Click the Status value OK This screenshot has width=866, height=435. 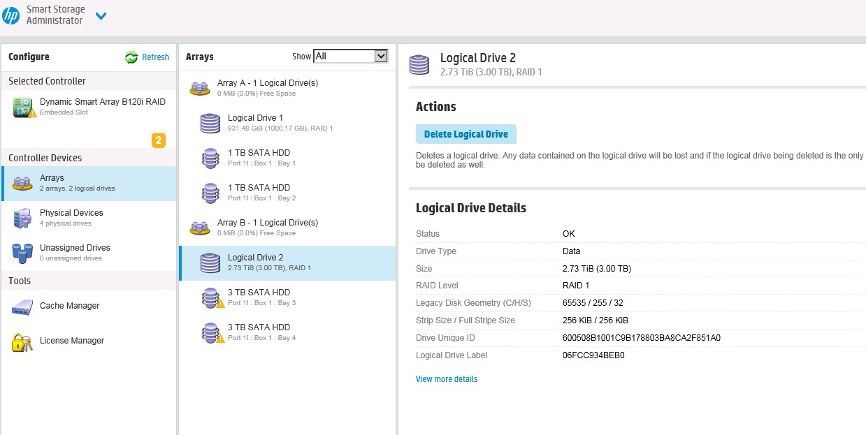point(569,234)
